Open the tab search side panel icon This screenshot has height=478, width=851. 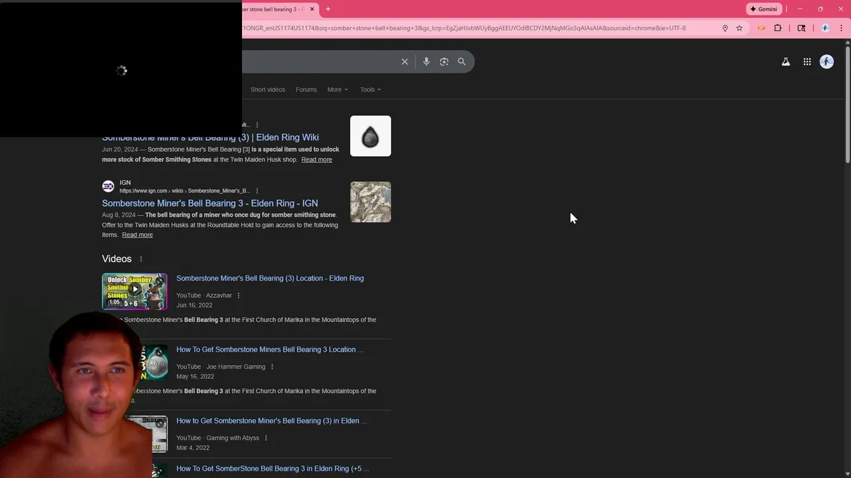coord(801,28)
